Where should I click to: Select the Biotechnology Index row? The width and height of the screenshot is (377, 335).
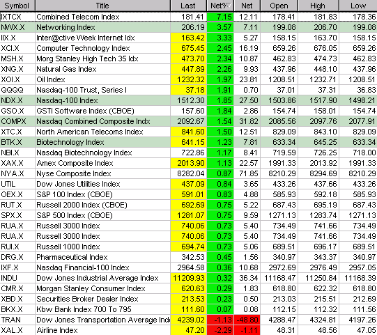tap(188, 142)
